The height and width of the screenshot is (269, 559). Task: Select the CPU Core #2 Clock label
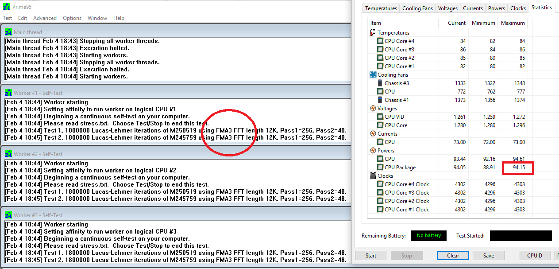point(407,201)
